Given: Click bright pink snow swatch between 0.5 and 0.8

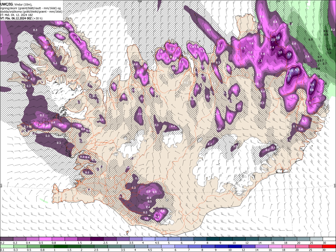Looking at the screenshot, I should [45, 239].
